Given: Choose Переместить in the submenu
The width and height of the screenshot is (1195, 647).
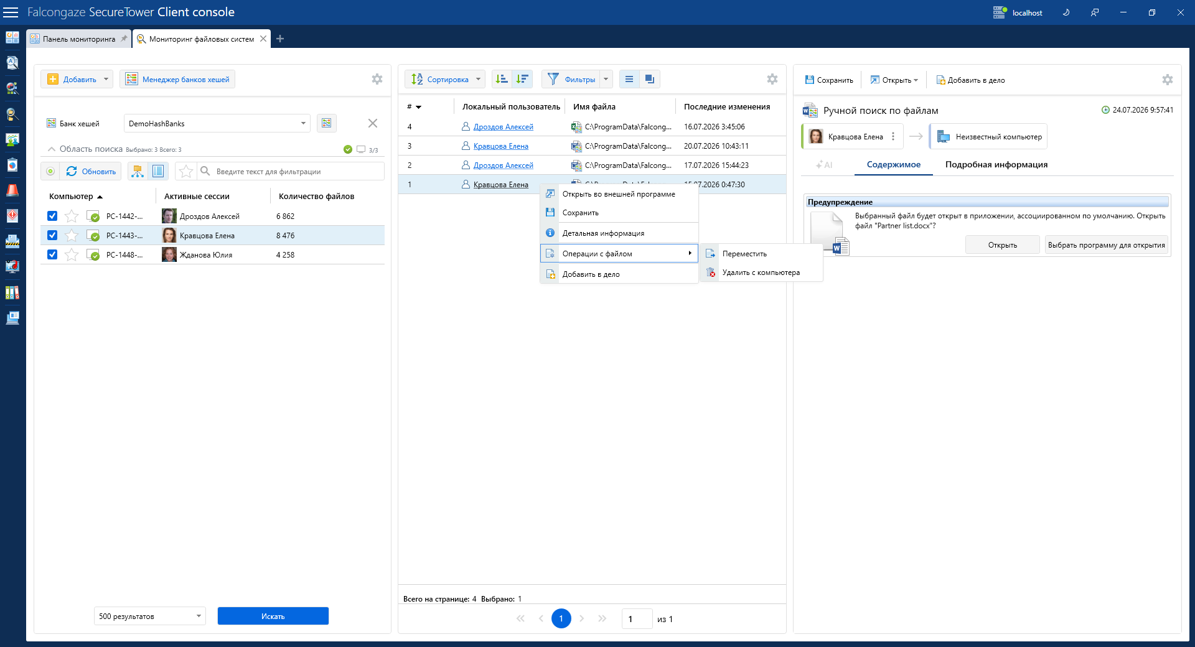Looking at the screenshot, I should click(761, 254).
